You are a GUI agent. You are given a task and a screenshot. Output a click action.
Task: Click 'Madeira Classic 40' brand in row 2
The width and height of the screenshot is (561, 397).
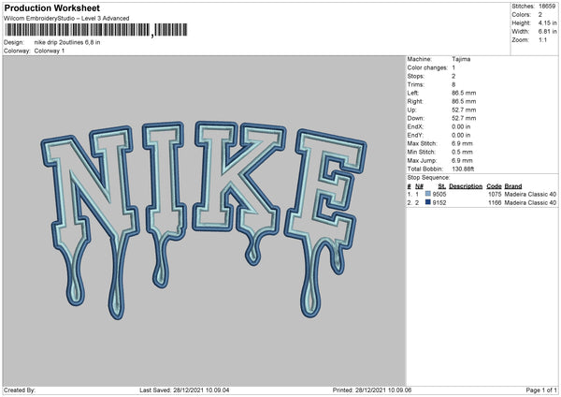[x=530, y=203]
